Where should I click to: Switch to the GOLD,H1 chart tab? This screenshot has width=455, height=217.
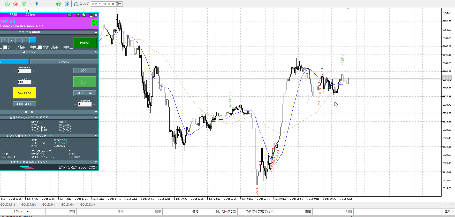[x=48, y=205]
